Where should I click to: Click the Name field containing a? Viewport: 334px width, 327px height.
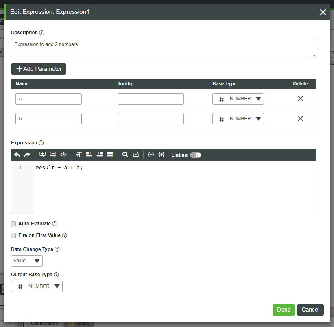48,99
